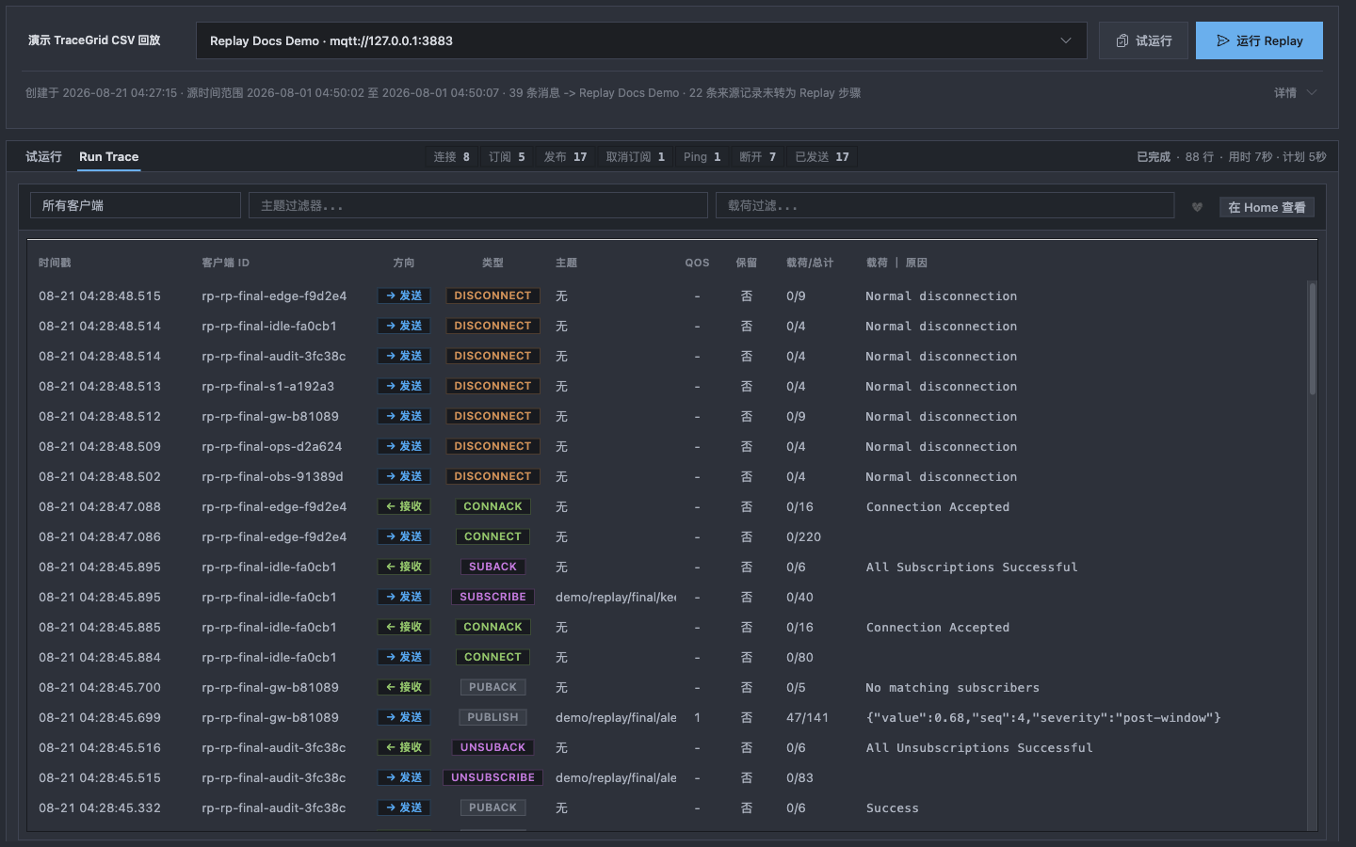Focus the 主题过滤器 topic filter field
The width and height of the screenshot is (1356, 847).
pyautogui.click(x=478, y=205)
